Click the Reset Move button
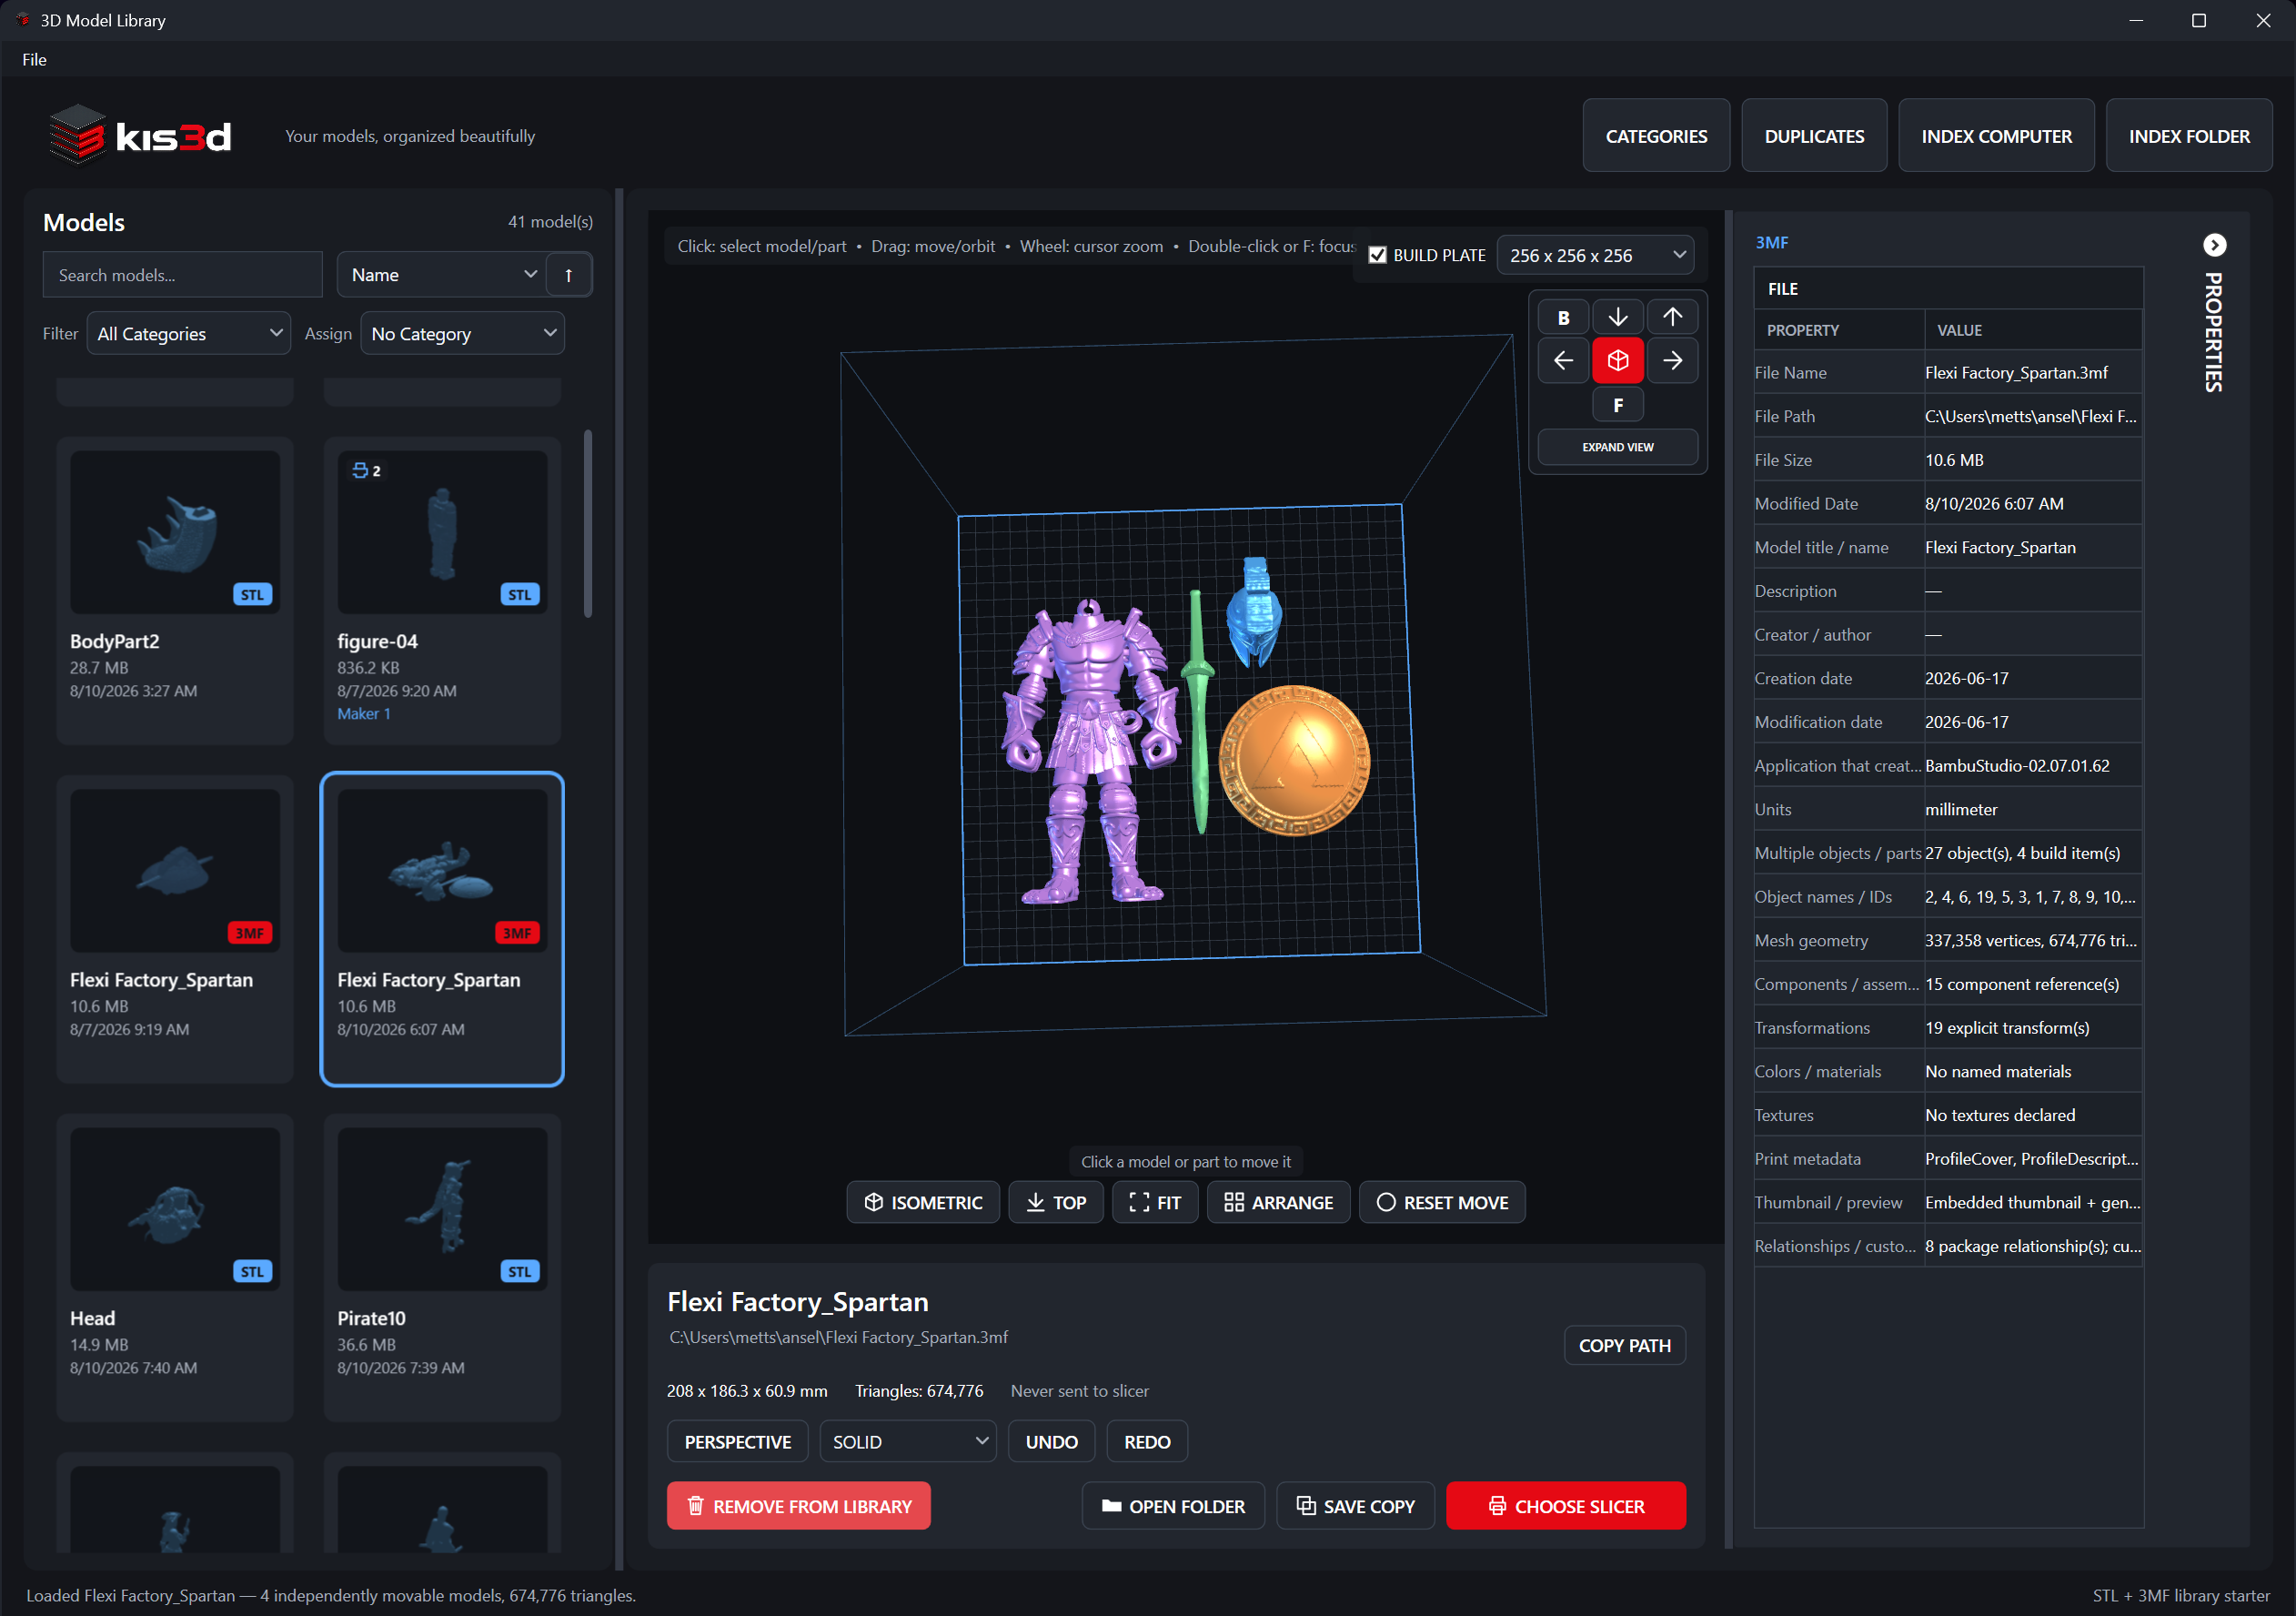The height and width of the screenshot is (1616, 2296). click(1441, 1202)
